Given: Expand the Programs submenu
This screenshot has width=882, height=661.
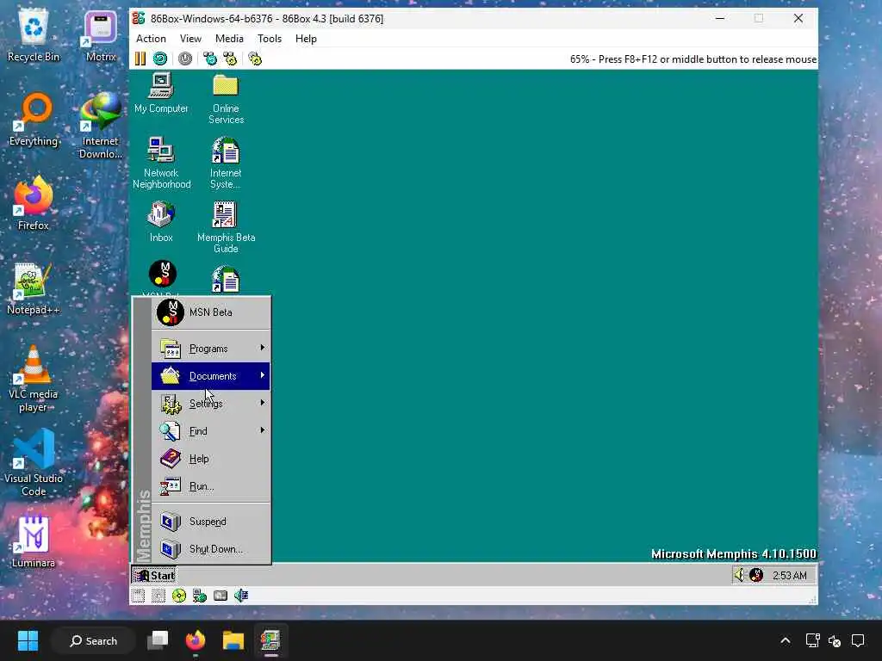Looking at the screenshot, I should 211,349.
